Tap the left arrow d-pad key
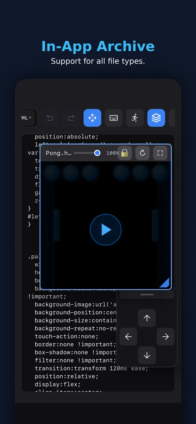This screenshot has height=424, width=196. pyautogui.click(x=128, y=337)
